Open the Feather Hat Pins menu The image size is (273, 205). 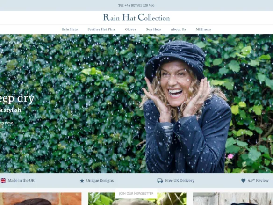101,29
